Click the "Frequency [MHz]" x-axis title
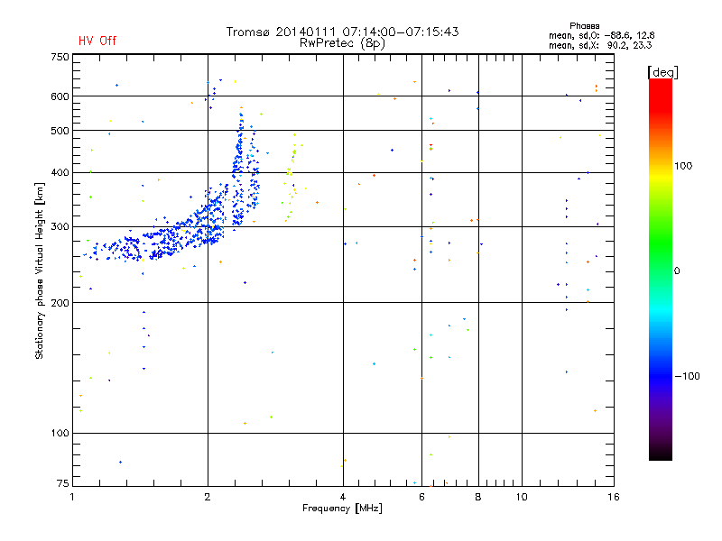Screen dimensions: 722x541 pyautogui.click(x=342, y=509)
